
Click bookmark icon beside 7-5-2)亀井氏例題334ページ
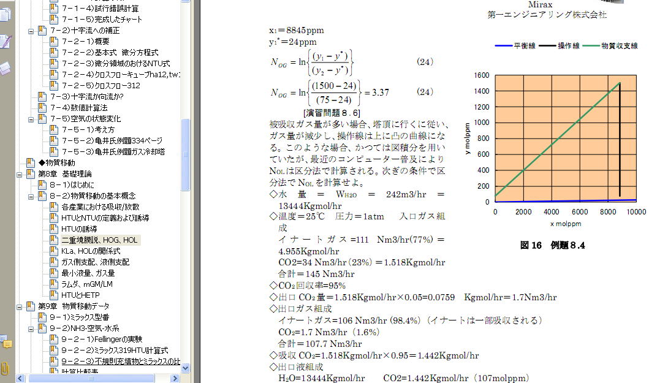(x=54, y=140)
